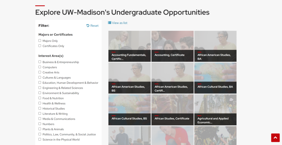Select the African American Studies, BA tile
282x145 pixels.
215,46
